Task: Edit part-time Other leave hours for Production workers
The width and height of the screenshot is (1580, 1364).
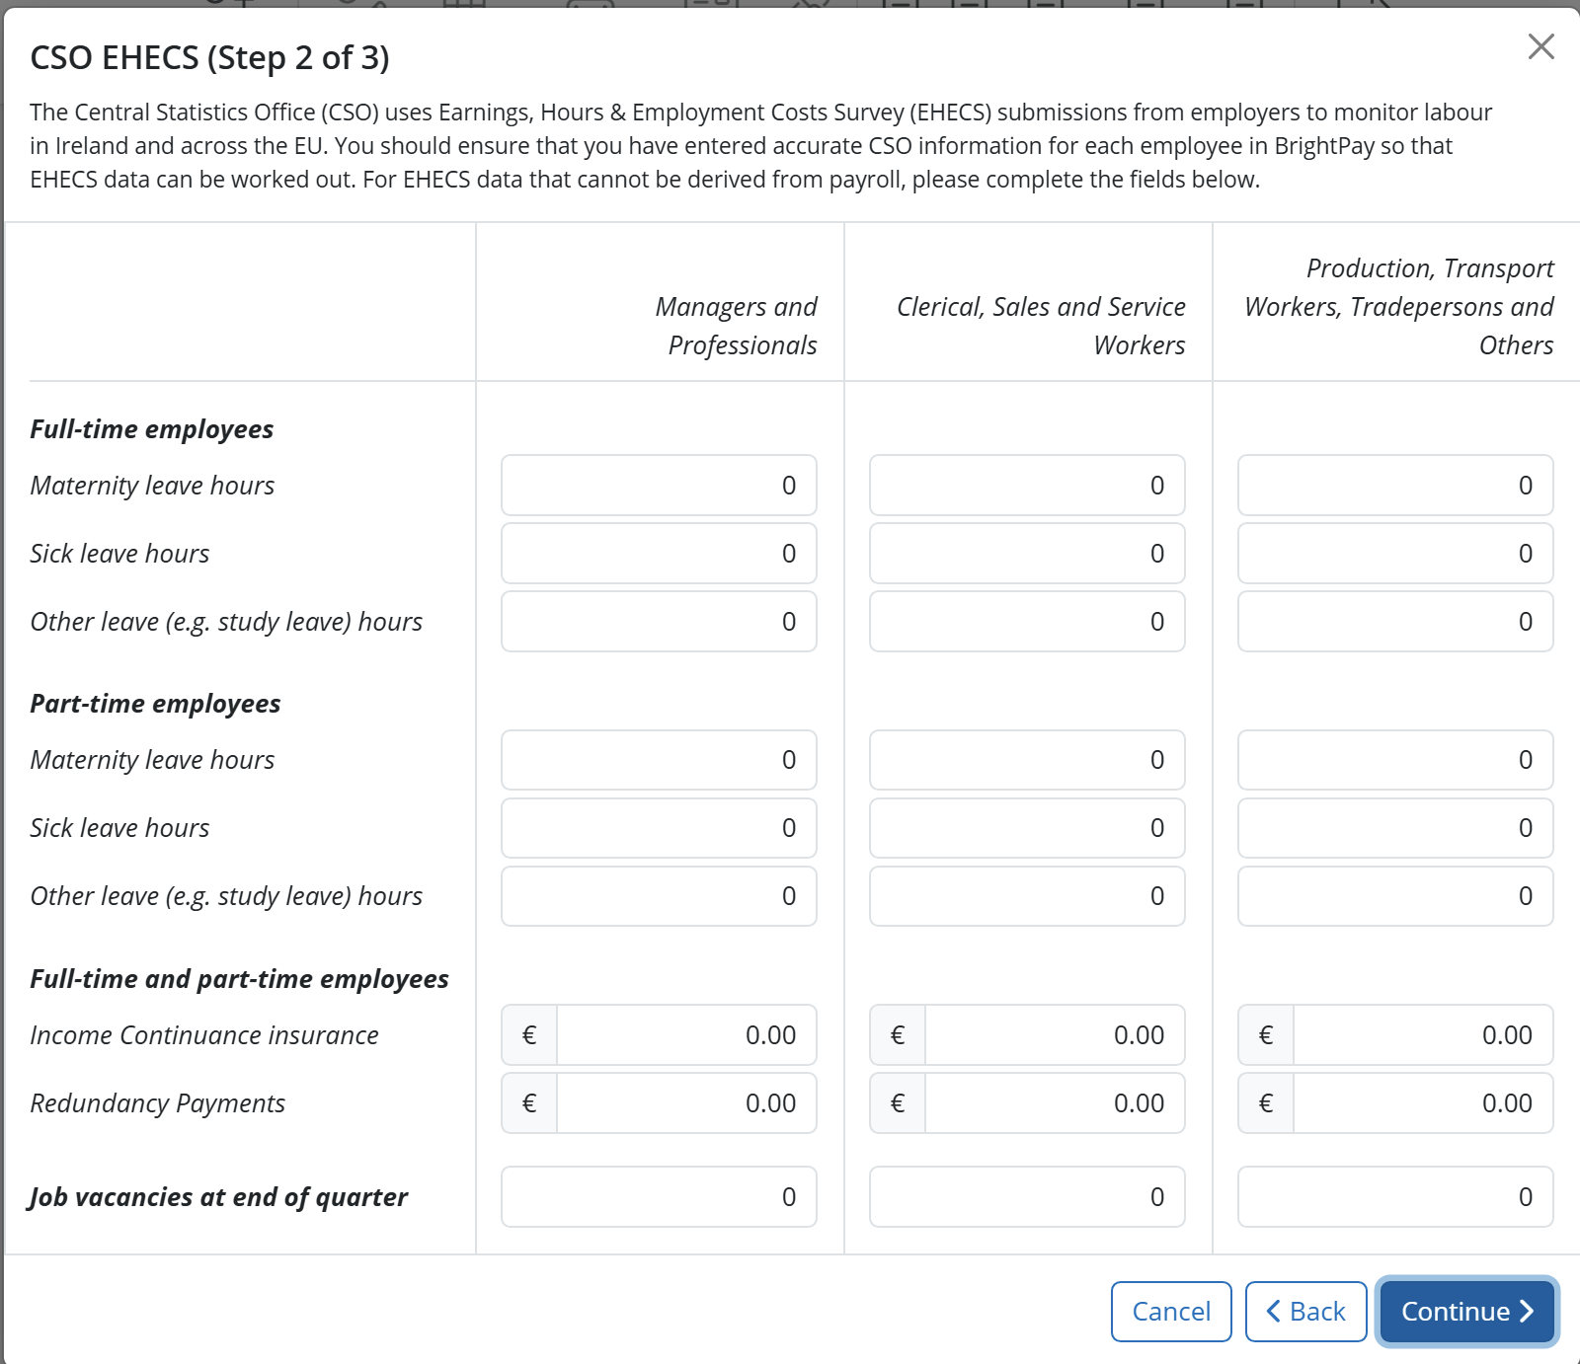Action: [1395, 895]
